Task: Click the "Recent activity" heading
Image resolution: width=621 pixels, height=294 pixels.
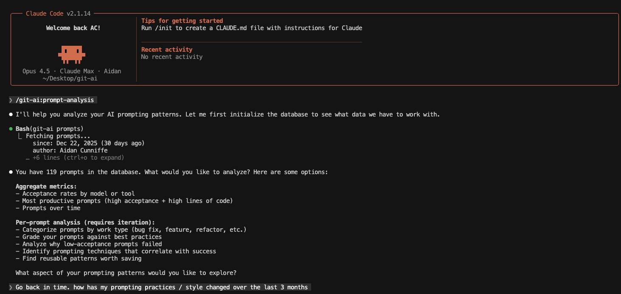Action: 166,50
